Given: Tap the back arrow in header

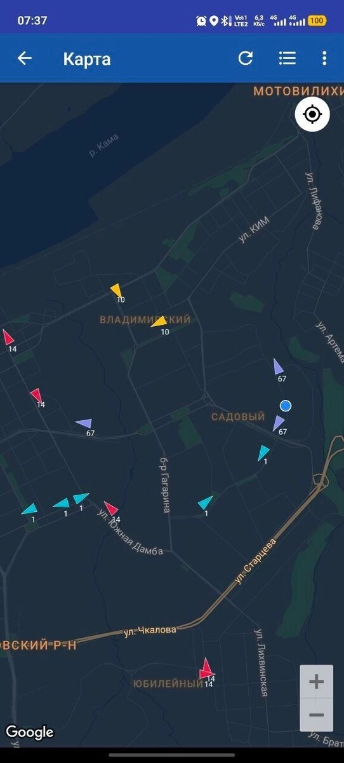Looking at the screenshot, I should coord(24,58).
